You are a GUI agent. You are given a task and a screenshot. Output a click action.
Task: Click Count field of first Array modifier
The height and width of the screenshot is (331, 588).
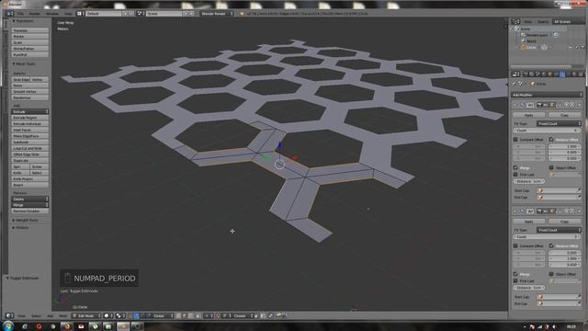click(x=547, y=131)
